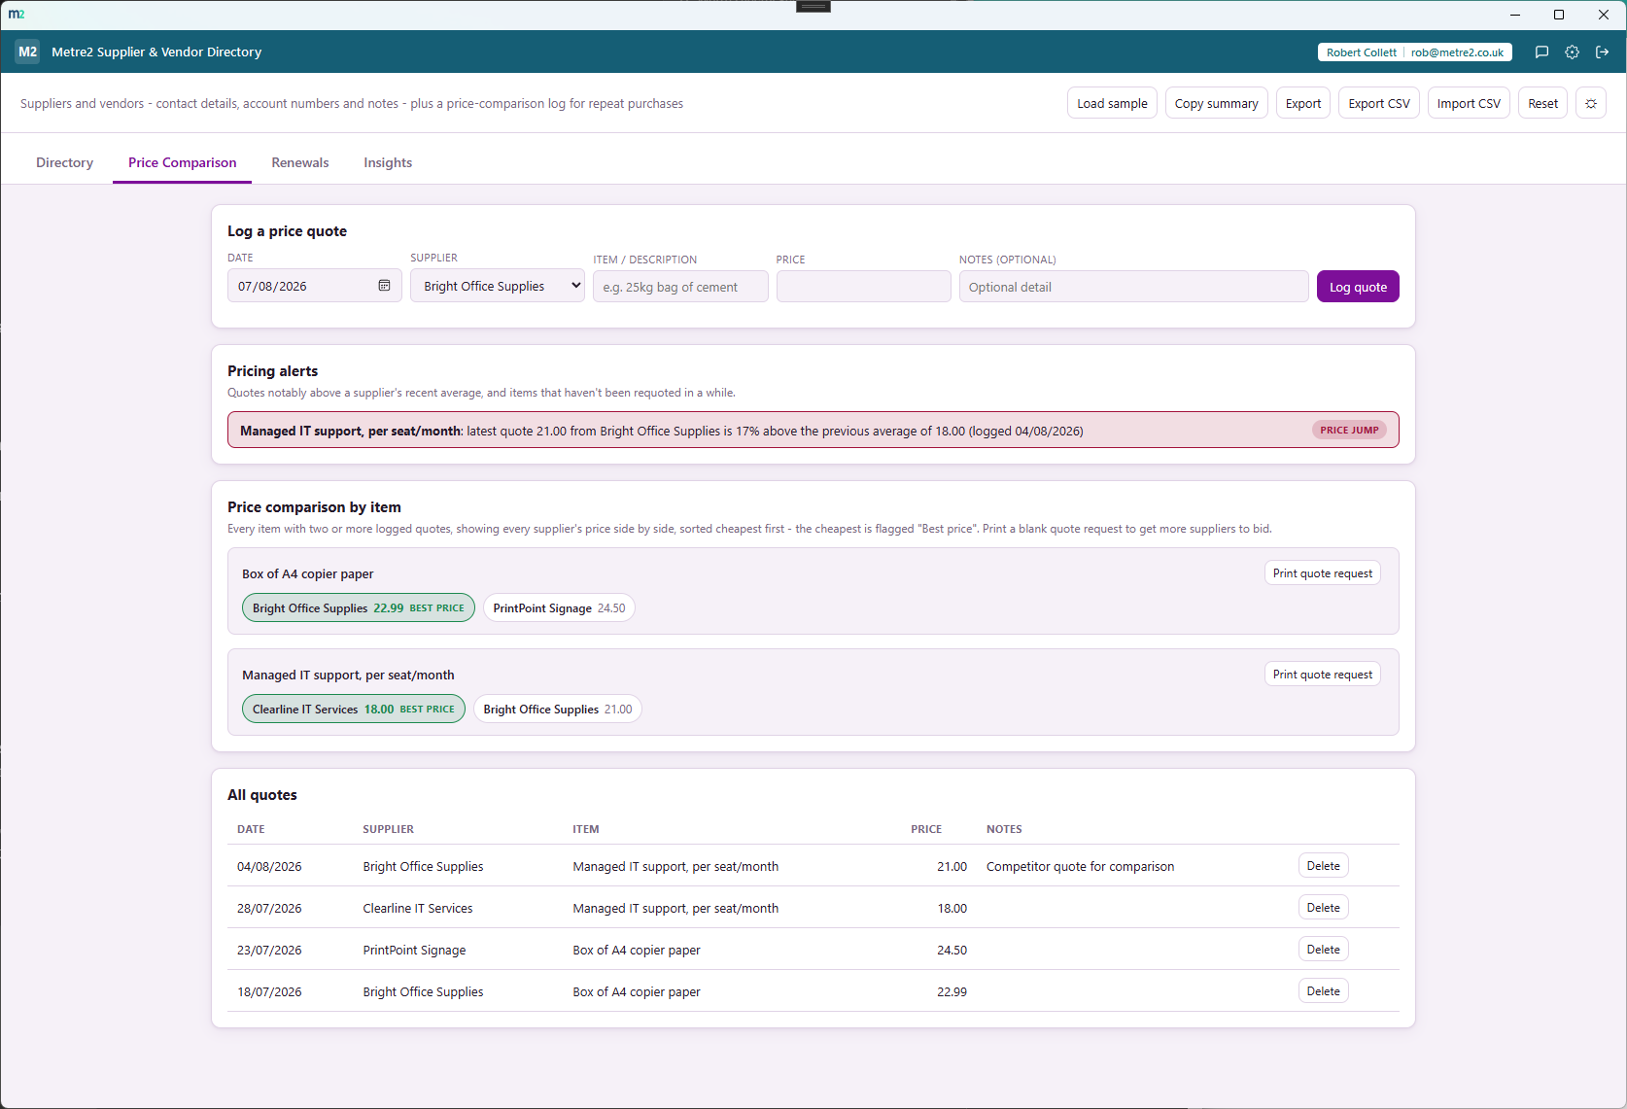Screen dimensions: 1627x1109
Task: Expand the Supplier dropdown
Action: click(498, 286)
